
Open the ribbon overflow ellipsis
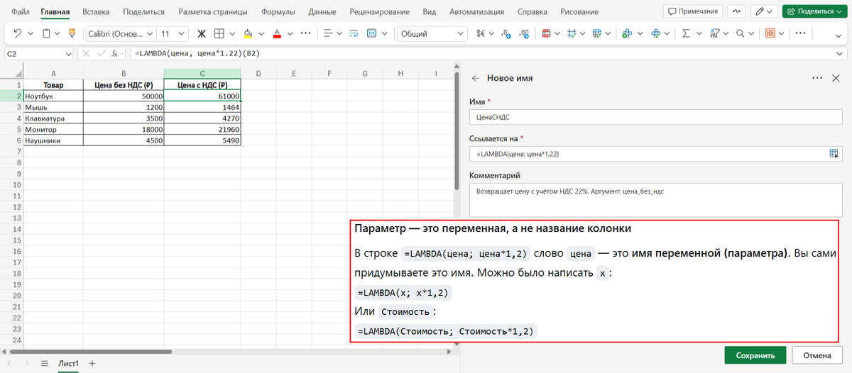coord(800,33)
